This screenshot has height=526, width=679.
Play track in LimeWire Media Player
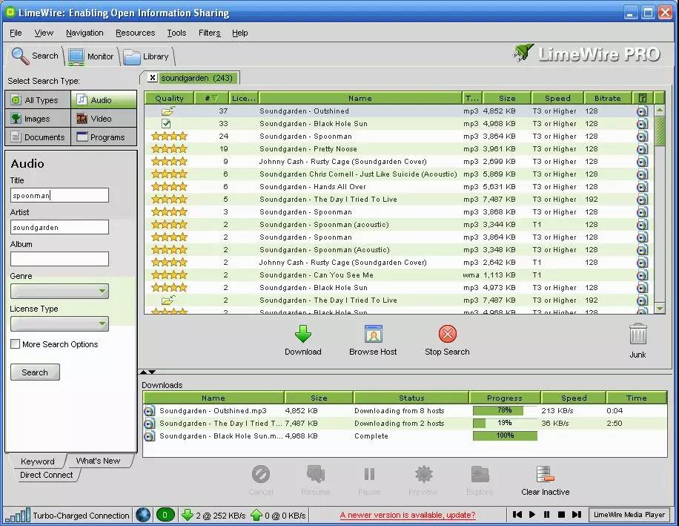pos(532,514)
